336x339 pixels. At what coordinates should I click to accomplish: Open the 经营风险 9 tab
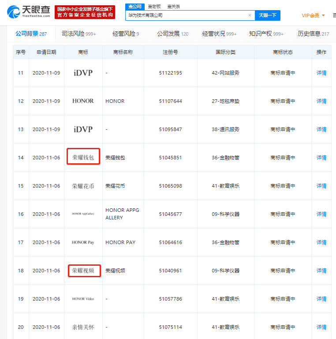tap(126, 34)
